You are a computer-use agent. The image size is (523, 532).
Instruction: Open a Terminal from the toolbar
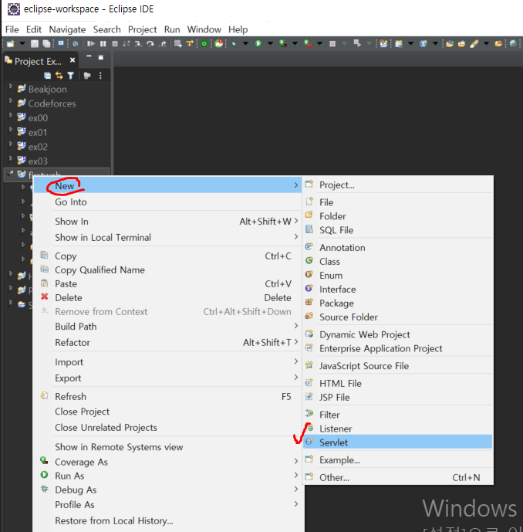point(61,43)
